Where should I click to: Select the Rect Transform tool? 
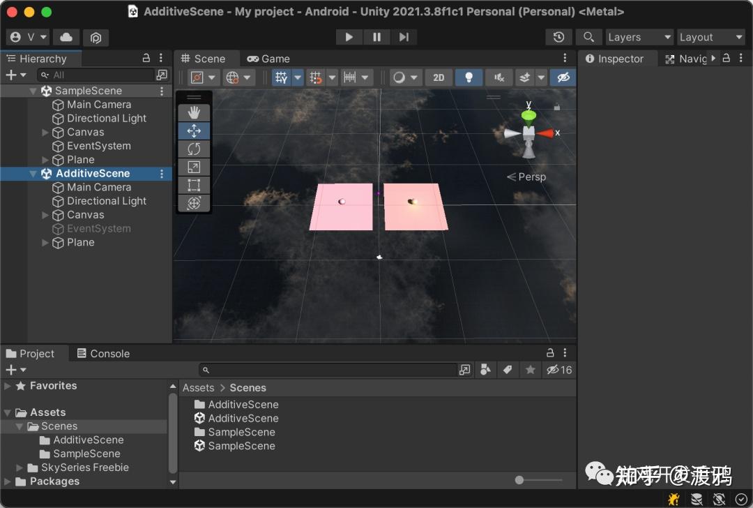[194, 185]
